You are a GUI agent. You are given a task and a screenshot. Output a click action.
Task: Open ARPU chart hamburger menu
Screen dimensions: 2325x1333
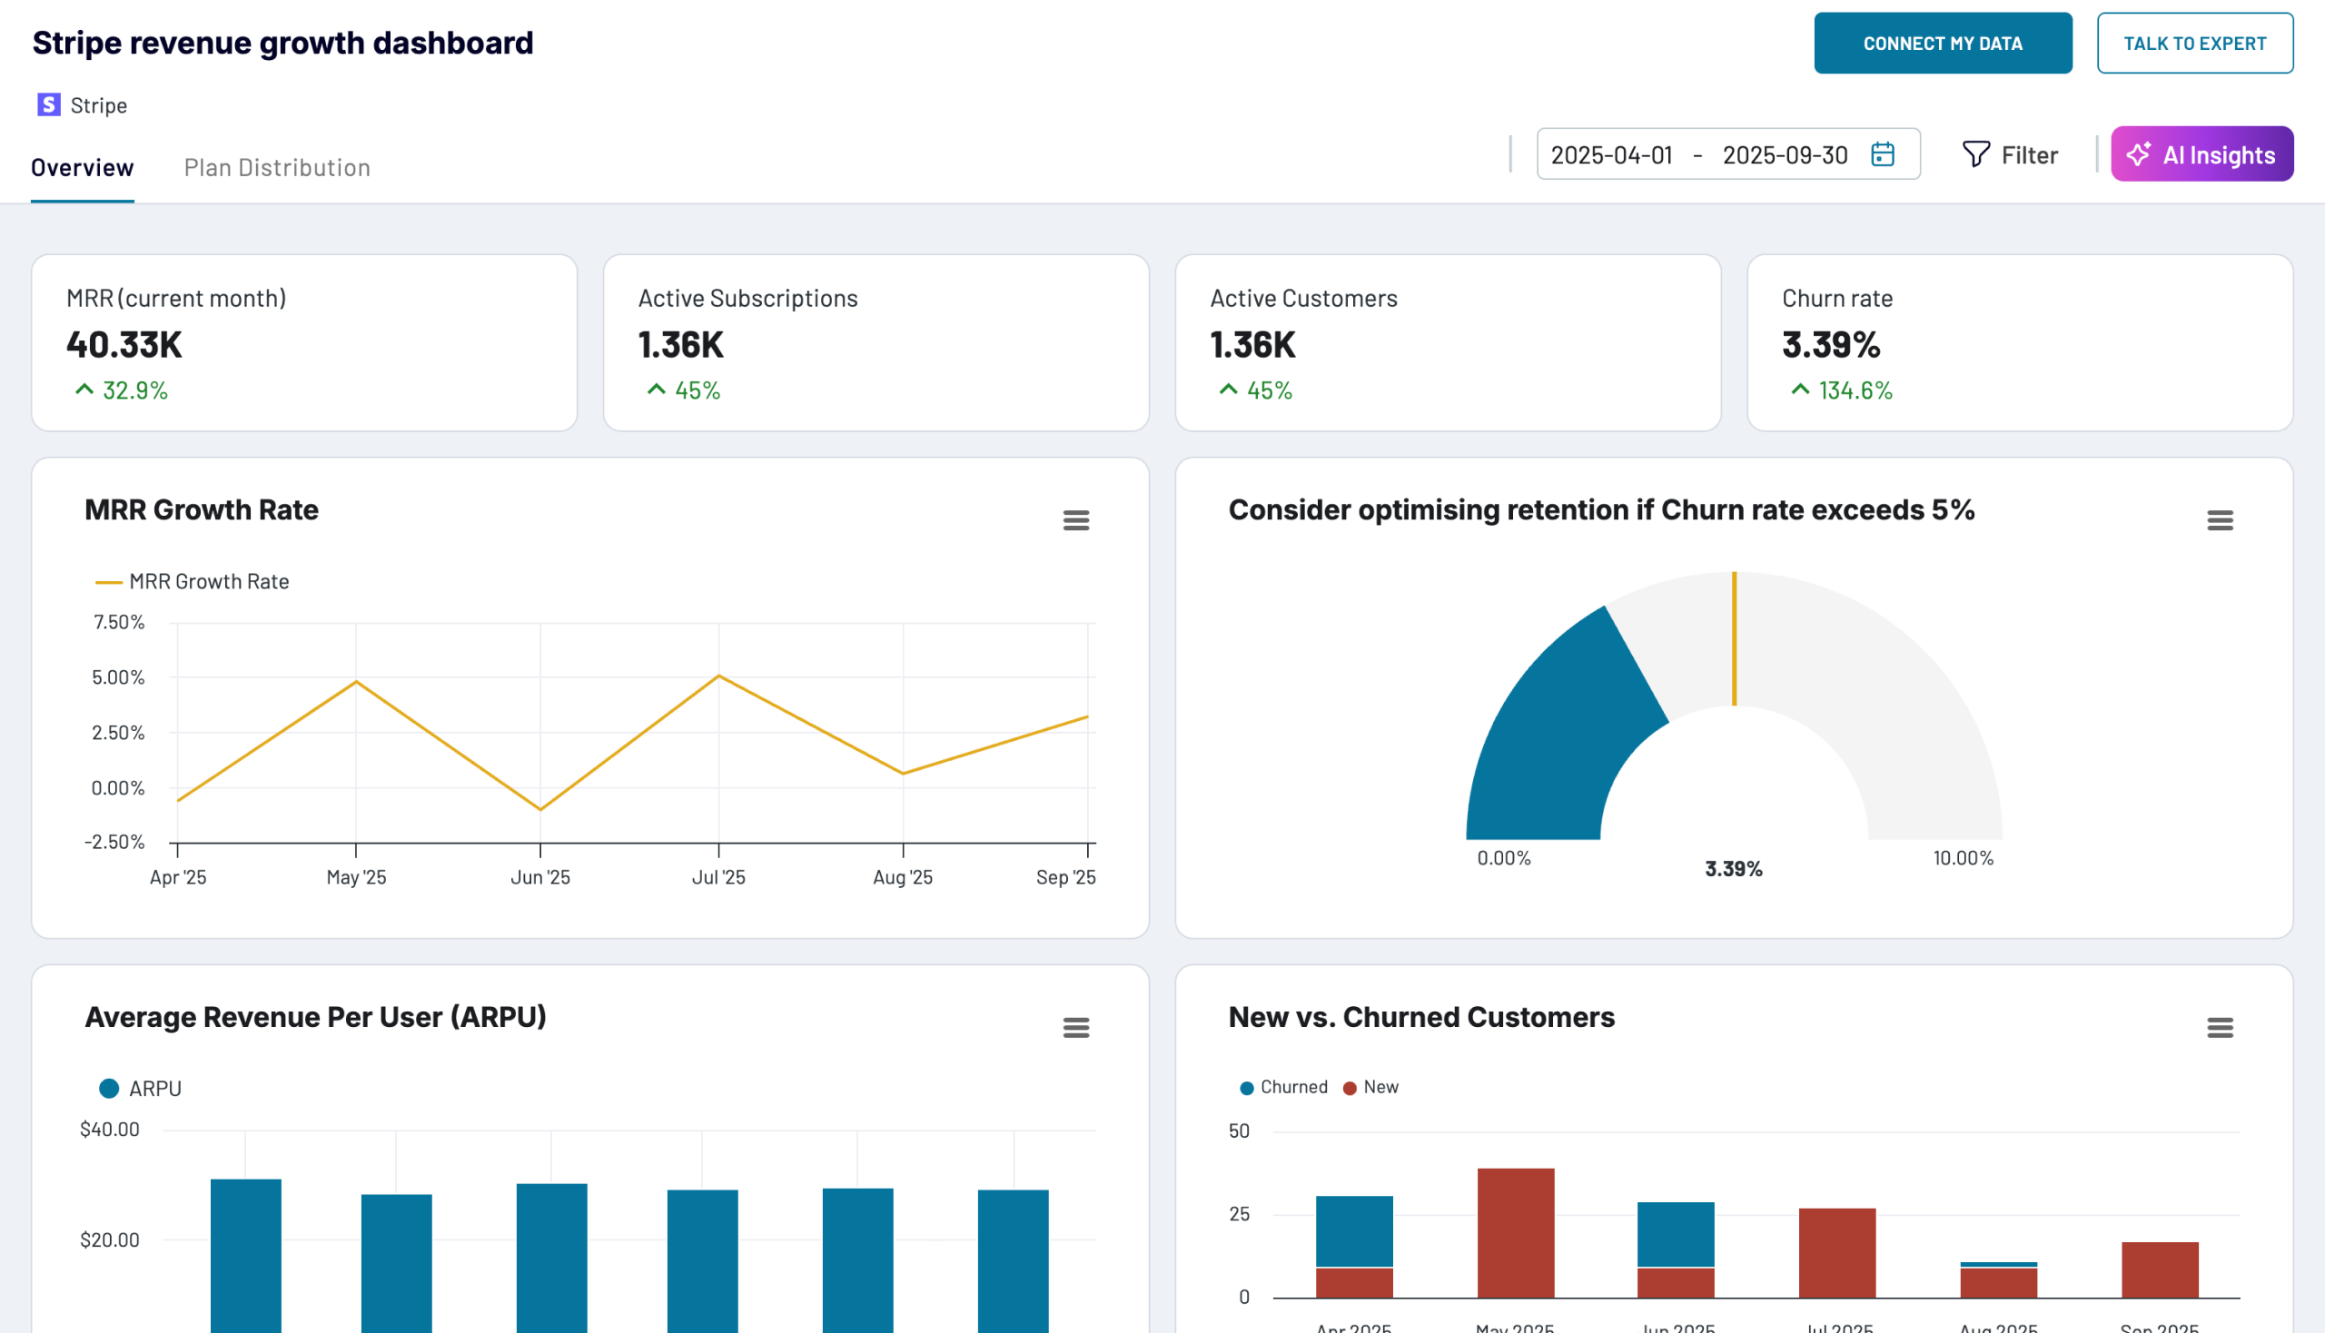1076,1028
